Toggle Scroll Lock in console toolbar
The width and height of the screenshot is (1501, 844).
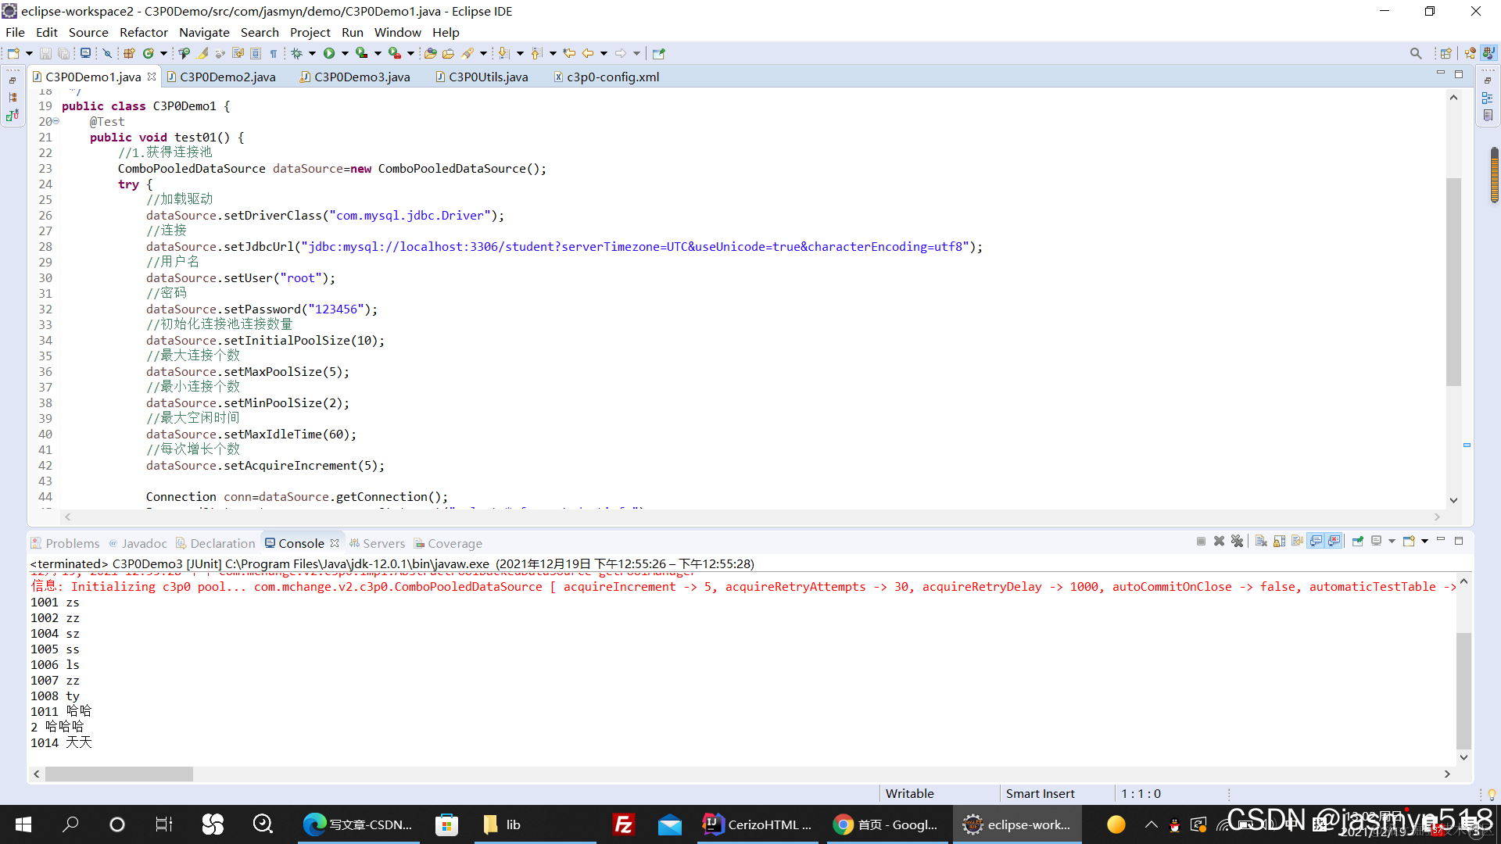(x=1279, y=541)
